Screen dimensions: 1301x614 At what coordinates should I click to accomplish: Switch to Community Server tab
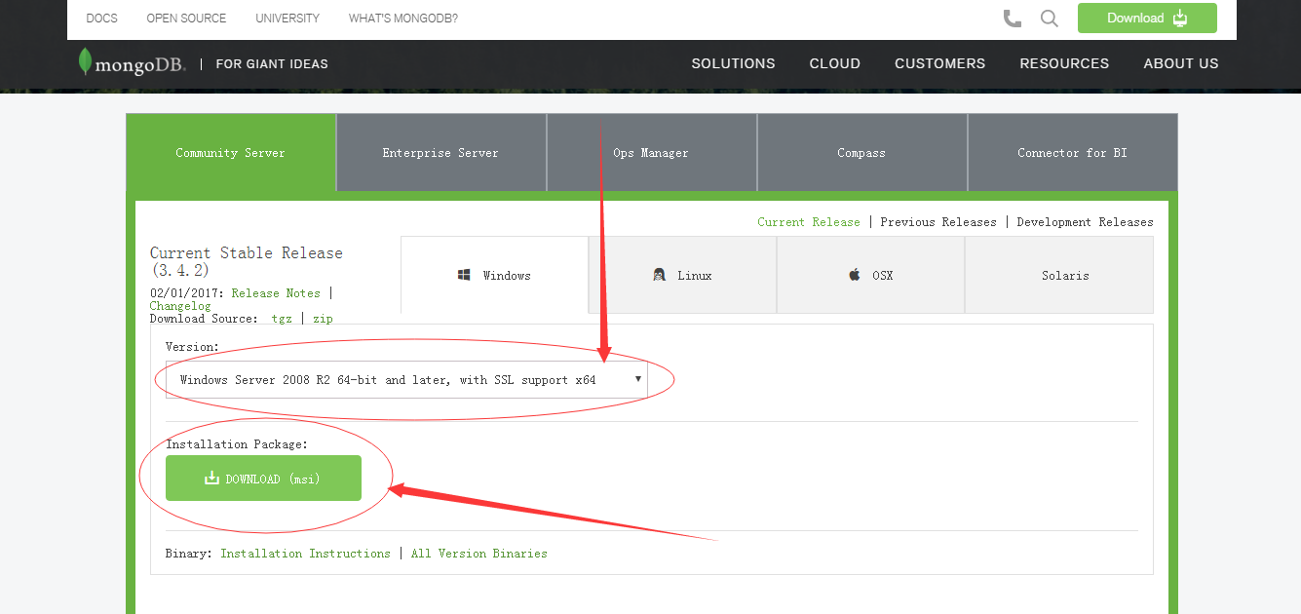click(231, 153)
